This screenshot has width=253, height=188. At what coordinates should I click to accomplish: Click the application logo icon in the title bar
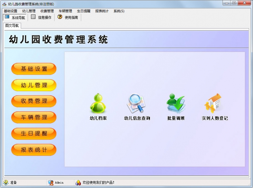point(4,3)
